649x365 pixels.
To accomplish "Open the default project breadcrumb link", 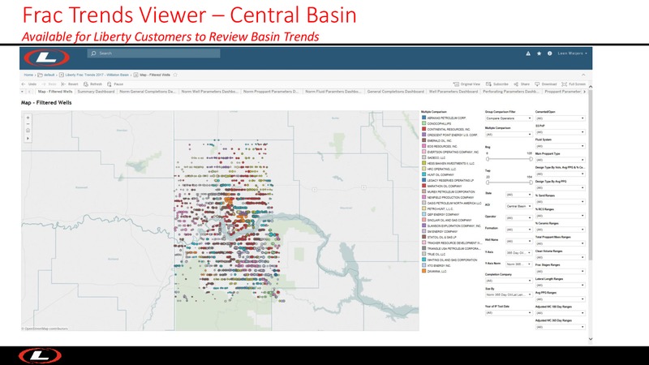I will pyautogui.click(x=46, y=75).
